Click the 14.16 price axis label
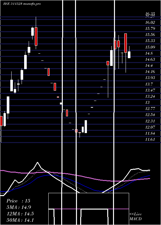Screen dimensions: 161x225 (150, 72)
